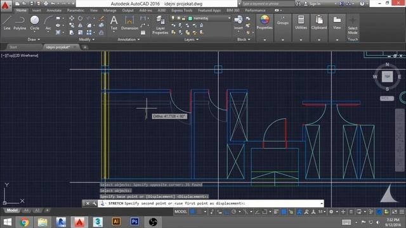Expand the Draw panel
Image resolution: width=406 pixels, height=228 pixels.
[x=34, y=39]
